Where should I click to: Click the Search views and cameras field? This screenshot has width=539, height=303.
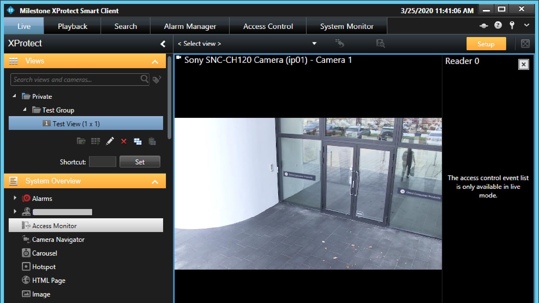pos(80,80)
